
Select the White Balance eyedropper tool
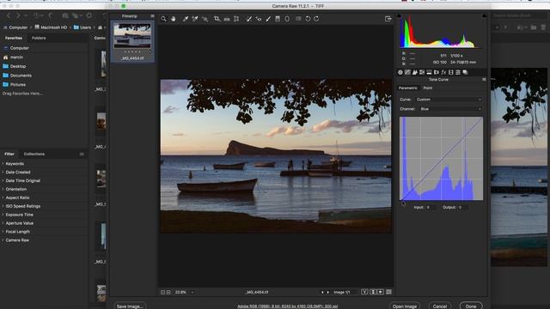[x=186, y=19]
